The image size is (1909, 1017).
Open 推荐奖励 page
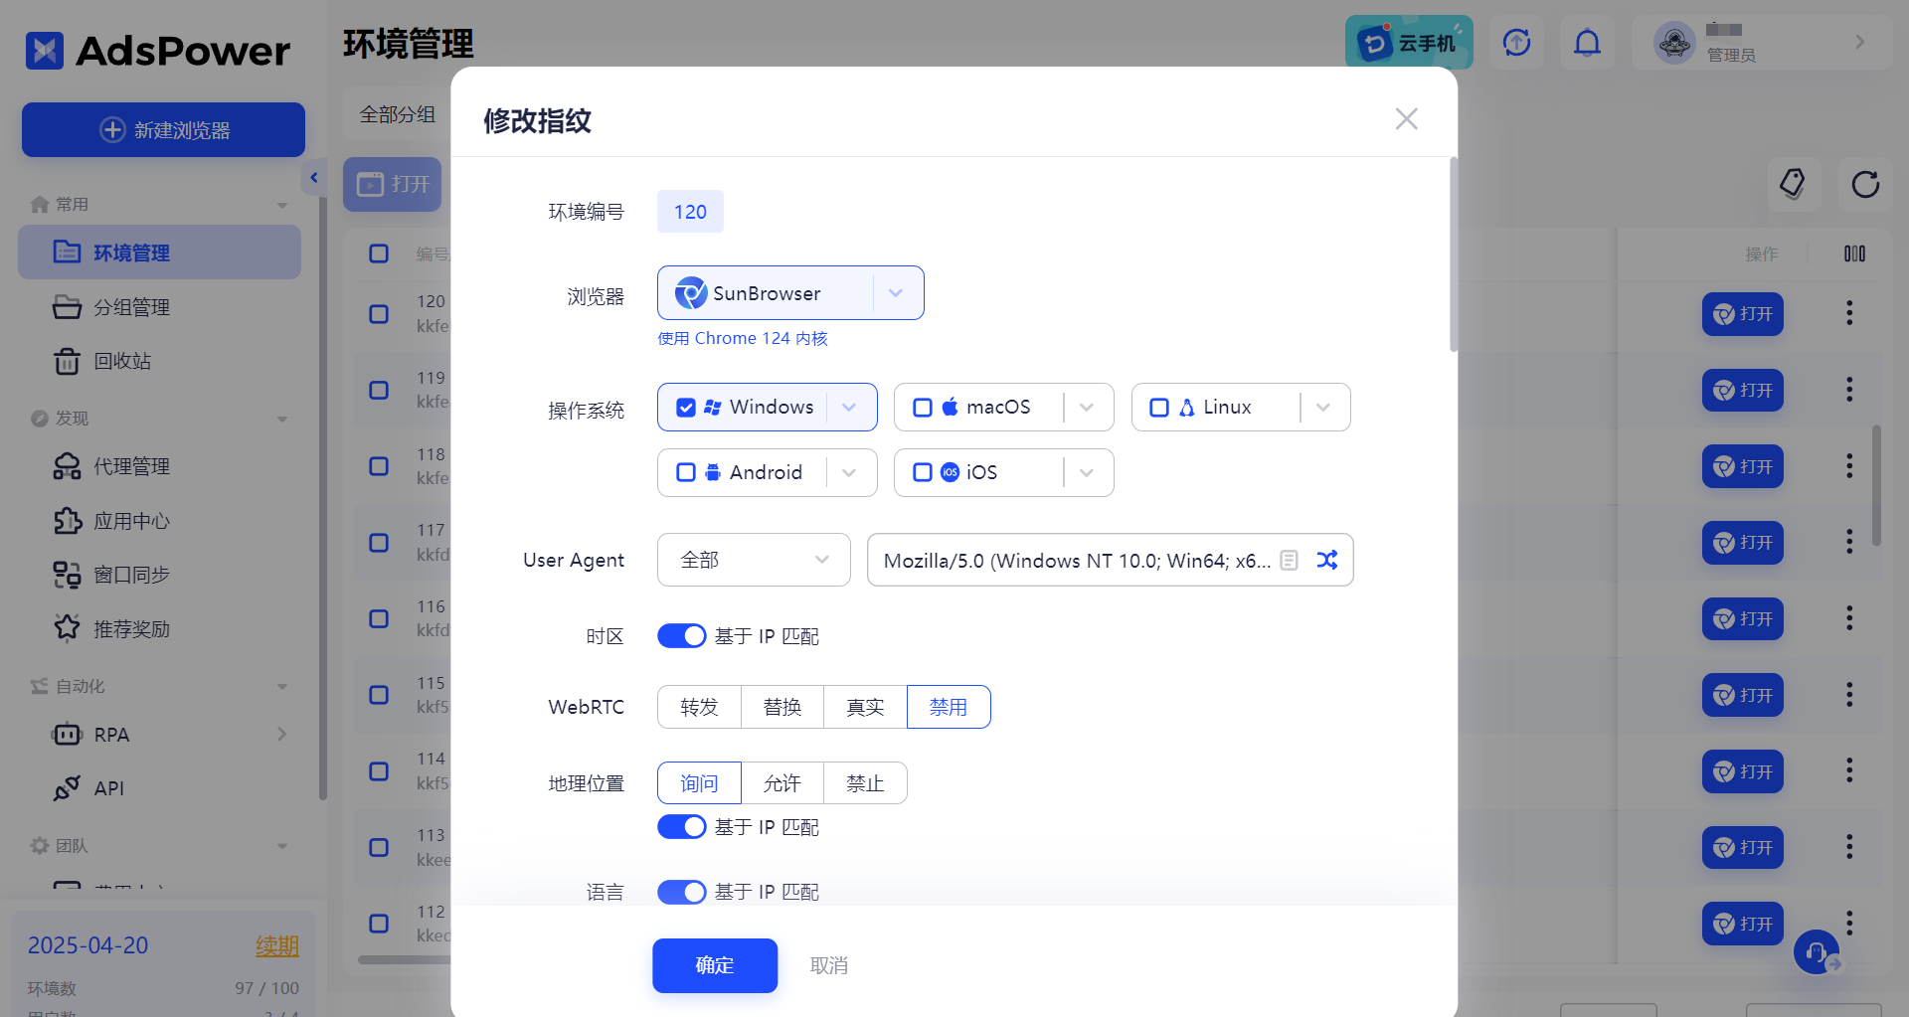click(159, 628)
